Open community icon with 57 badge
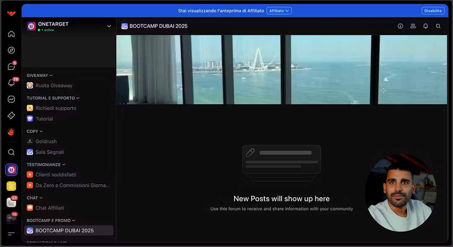 [11, 202]
